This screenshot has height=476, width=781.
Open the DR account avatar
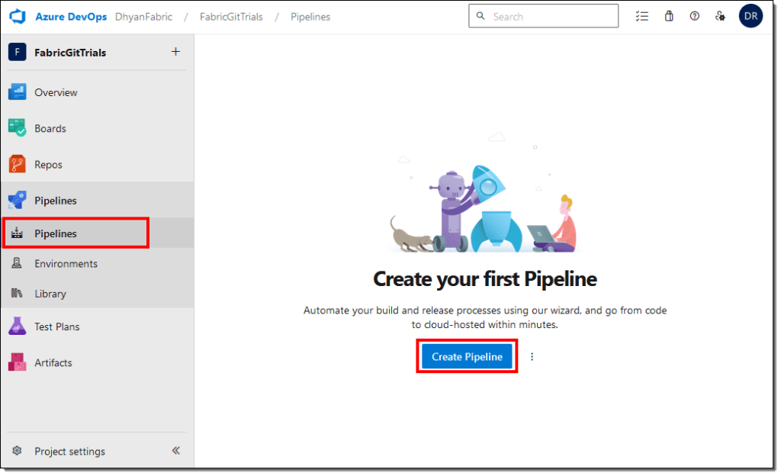750,16
